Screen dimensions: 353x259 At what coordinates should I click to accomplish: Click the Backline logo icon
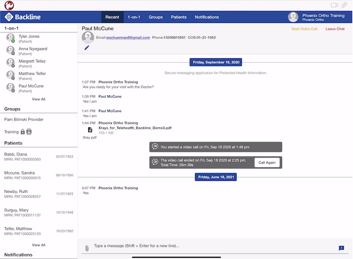click(9, 17)
